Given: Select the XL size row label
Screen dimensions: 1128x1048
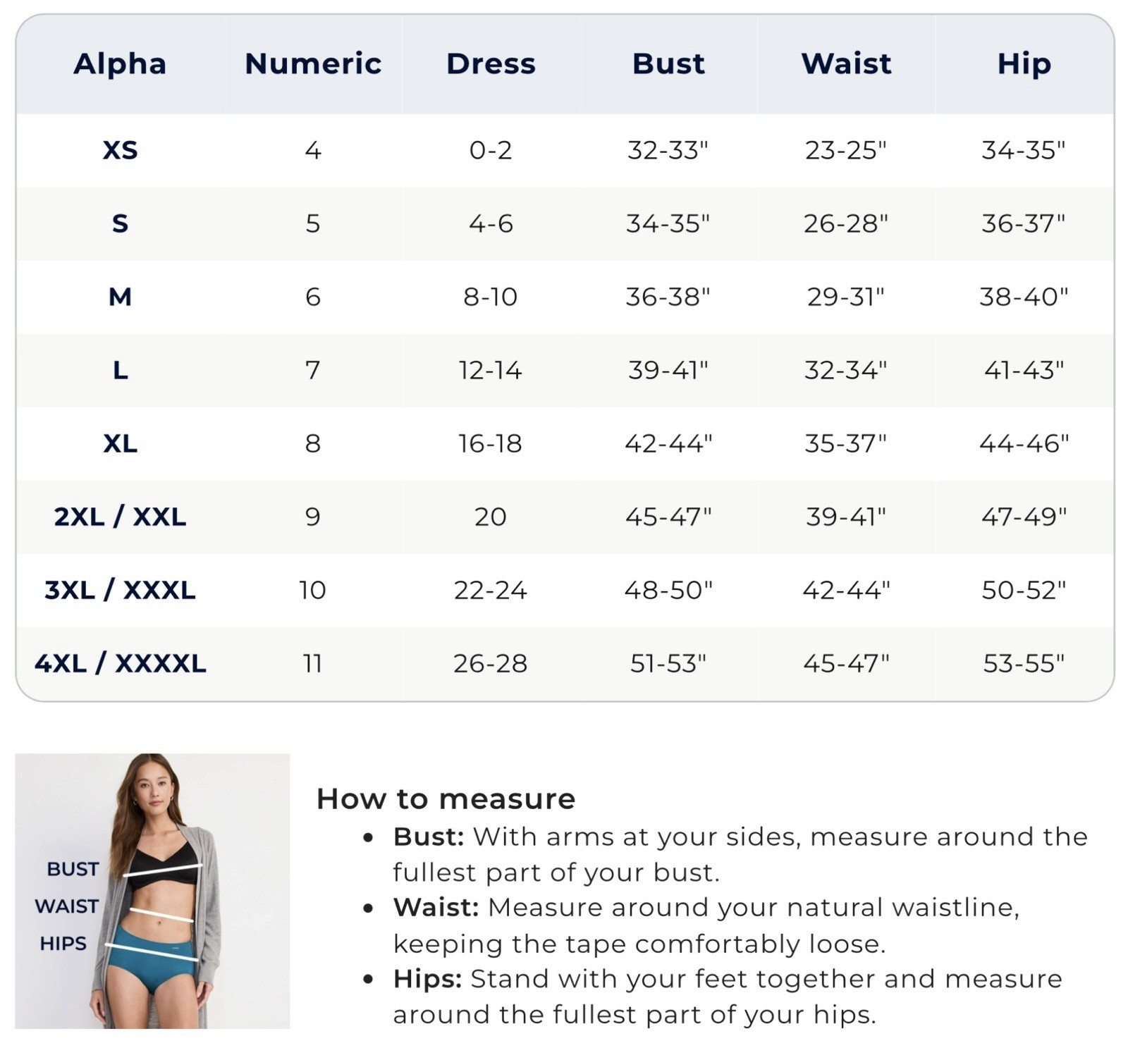Looking at the screenshot, I should coord(120,443).
